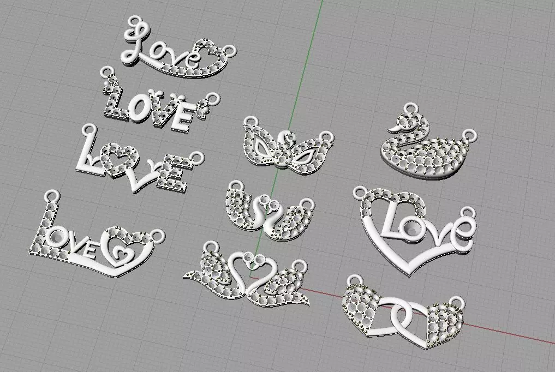Select the interlocking double hearts pendant
This screenshot has height=372, width=555.
click(x=403, y=311)
